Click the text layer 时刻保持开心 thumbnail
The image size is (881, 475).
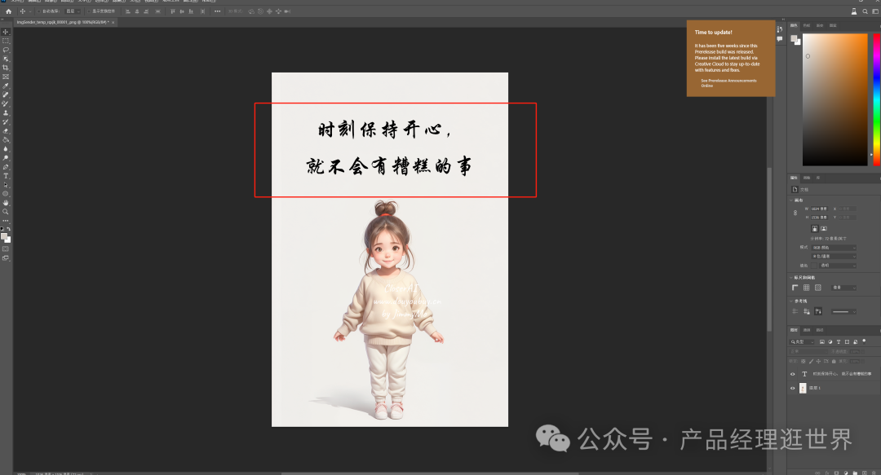[804, 374]
